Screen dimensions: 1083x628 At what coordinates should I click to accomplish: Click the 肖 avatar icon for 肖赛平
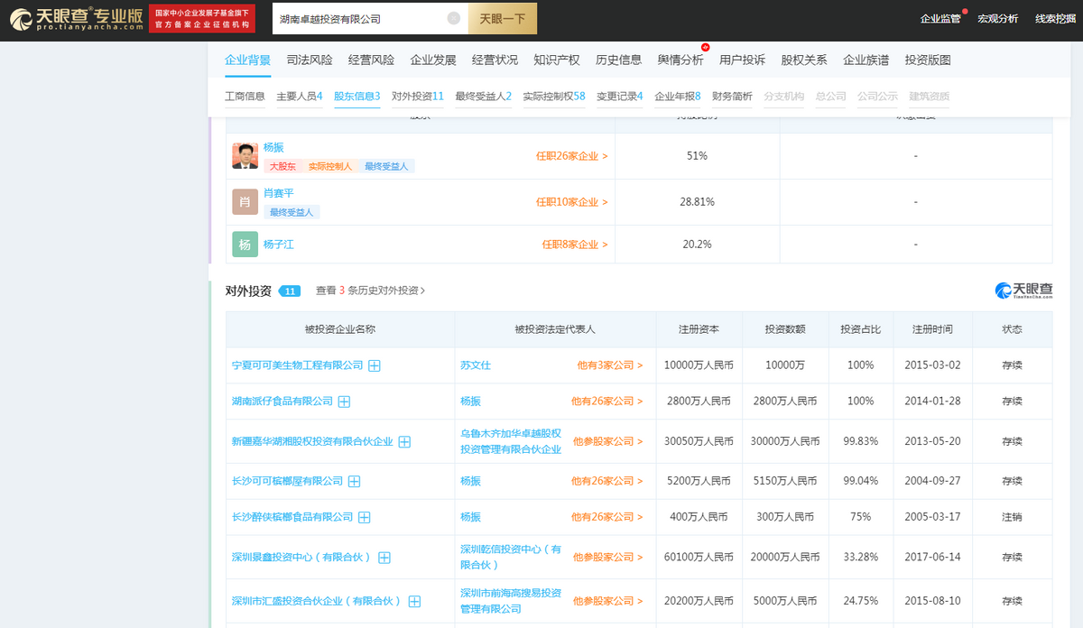244,201
